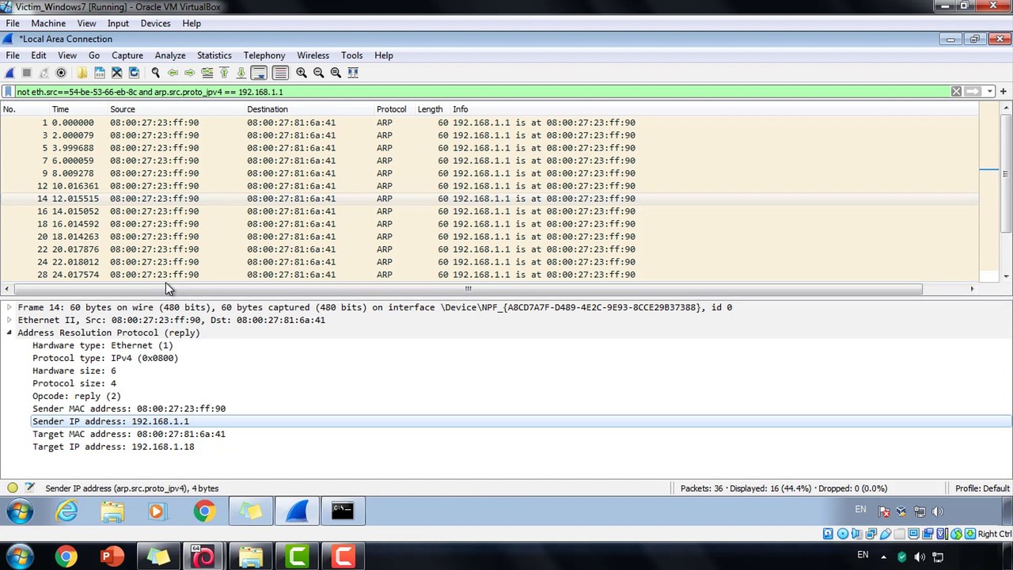Screen dimensions: 1013x570
Task: Zoom in the main window text
Action: pyautogui.click(x=302, y=73)
